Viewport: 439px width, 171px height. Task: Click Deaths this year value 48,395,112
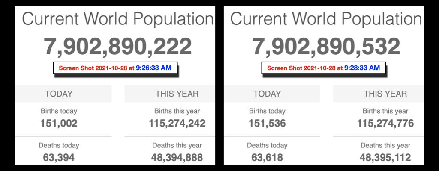pyautogui.click(x=385, y=158)
